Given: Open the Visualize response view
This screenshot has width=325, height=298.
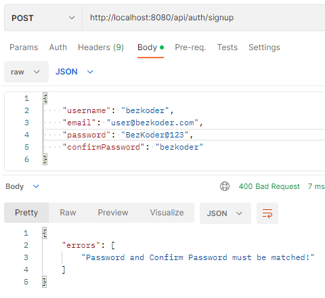Looking at the screenshot, I should tap(167, 213).
